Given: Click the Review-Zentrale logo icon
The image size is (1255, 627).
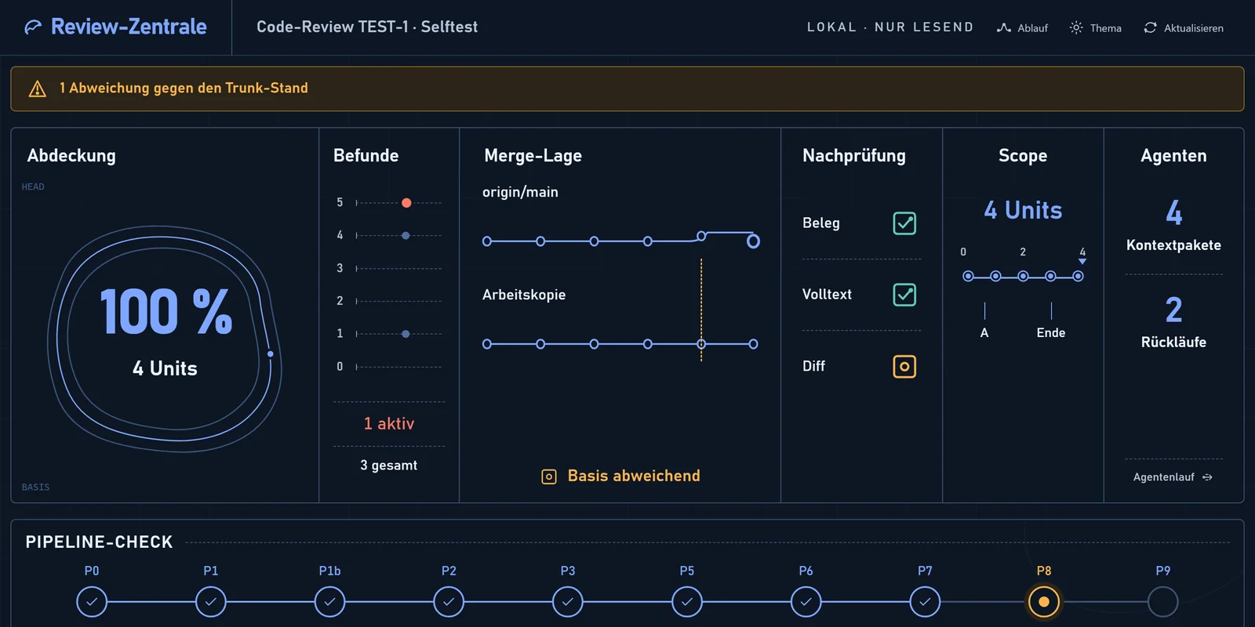Looking at the screenshot, I should click(33, 27).
